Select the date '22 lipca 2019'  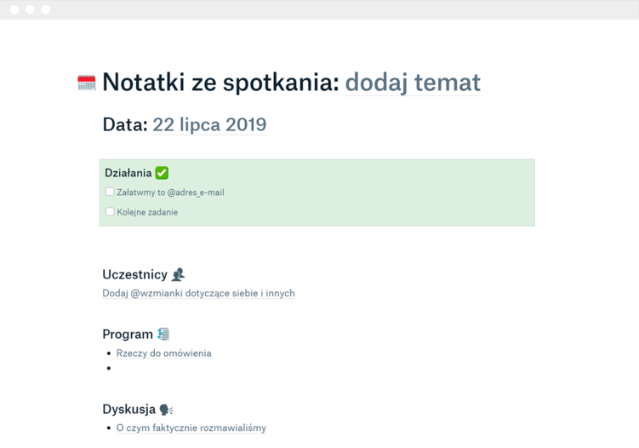(x=209, y=124)
